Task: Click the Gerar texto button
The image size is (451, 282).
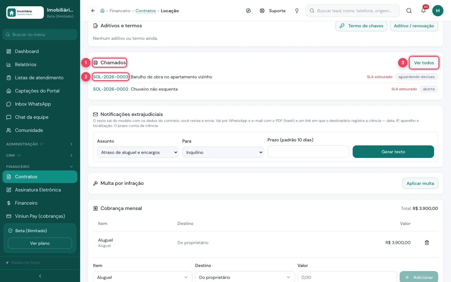Action: point(393,152)
